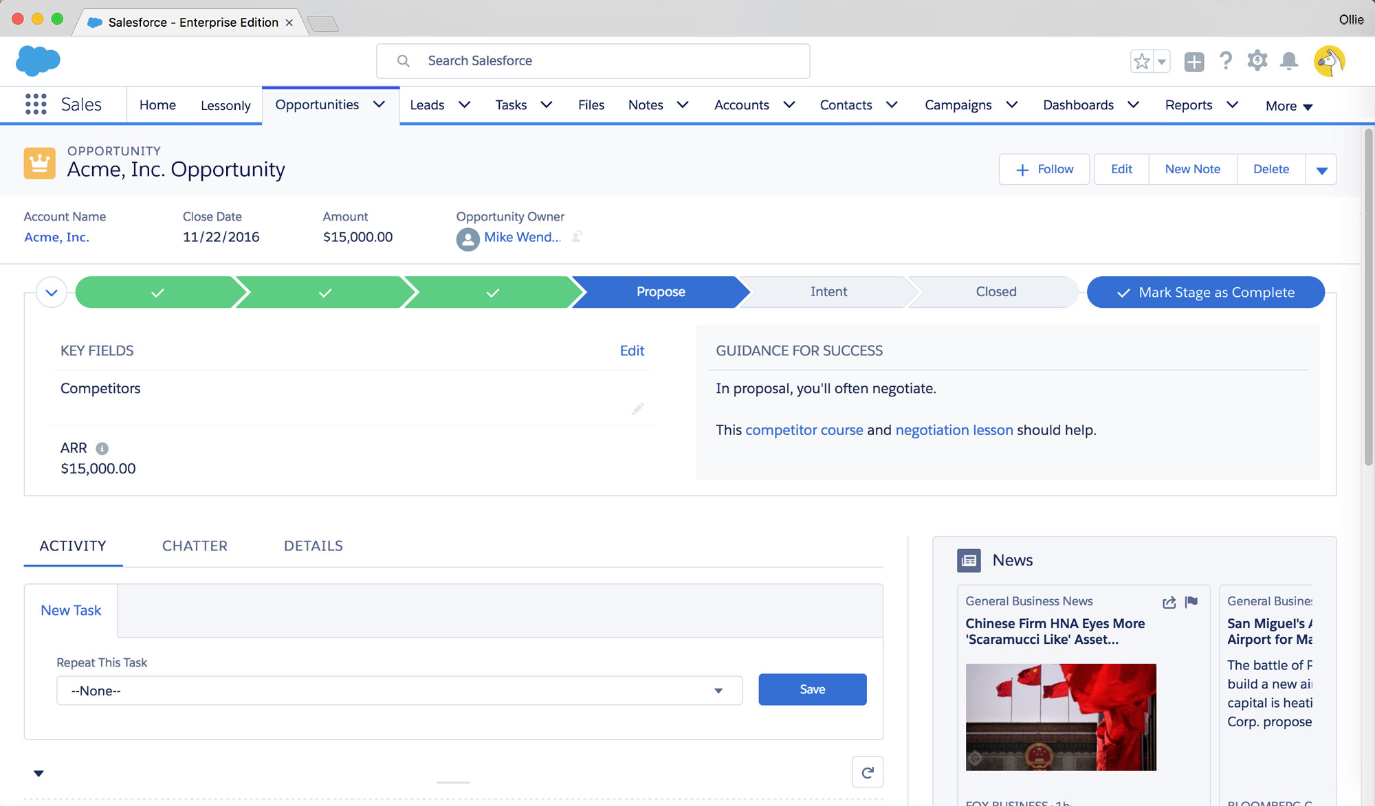Click Mark Stage as Complete

1205,292
